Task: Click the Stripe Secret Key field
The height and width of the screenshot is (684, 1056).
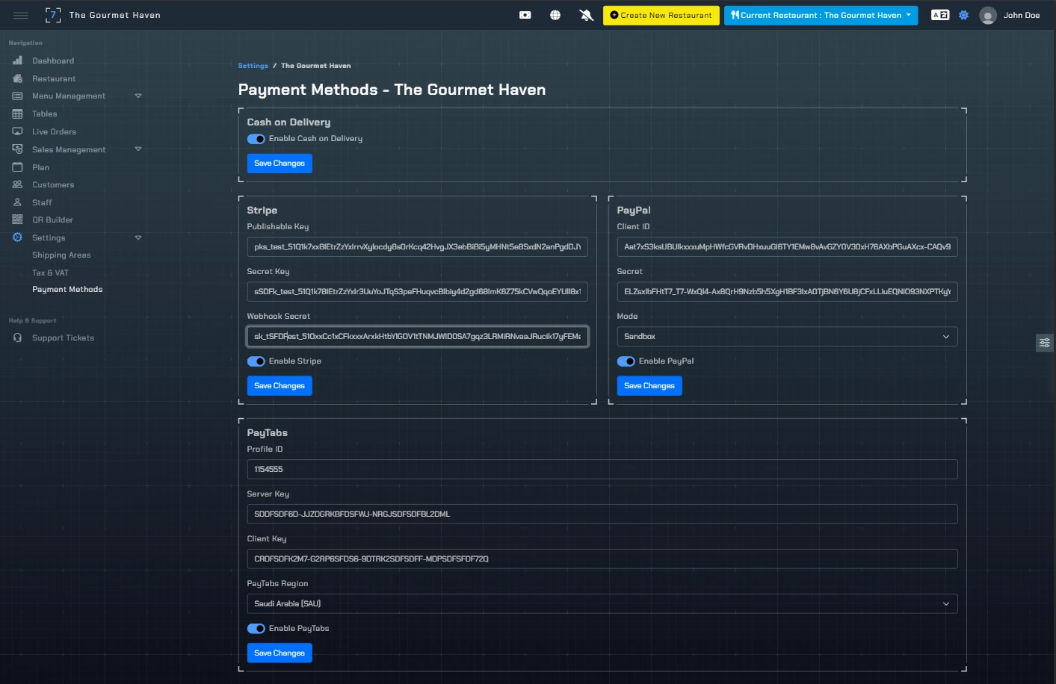Action: coord(417,292)
